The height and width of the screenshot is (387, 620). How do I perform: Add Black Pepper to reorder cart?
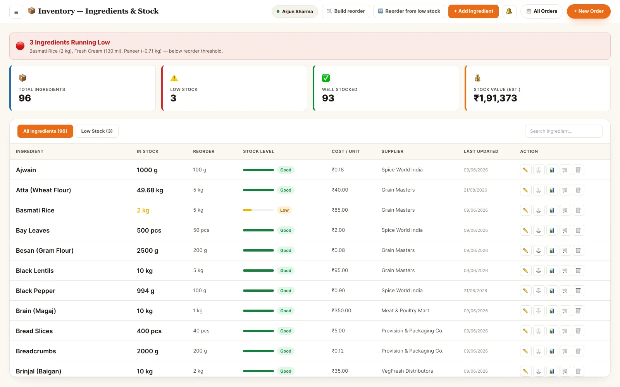pyautogui.click(x=565, y=291)
